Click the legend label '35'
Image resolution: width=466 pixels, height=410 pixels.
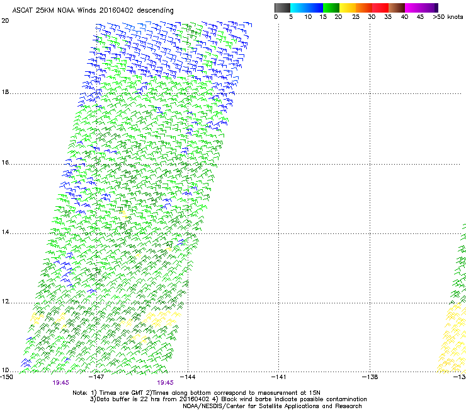pos(388,17)
